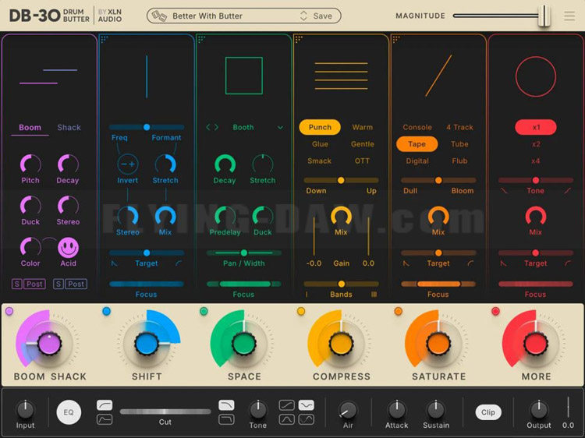The width and height of the screenshot is (585, 438).
Task: Switch to the Boom tab
Action: click(x=30, y=128)
